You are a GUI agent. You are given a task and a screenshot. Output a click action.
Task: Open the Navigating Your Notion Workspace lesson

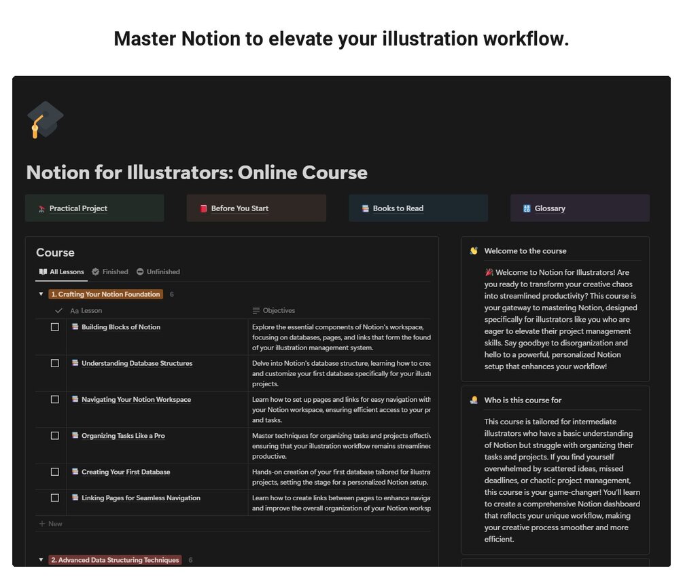tap(136, 399)
